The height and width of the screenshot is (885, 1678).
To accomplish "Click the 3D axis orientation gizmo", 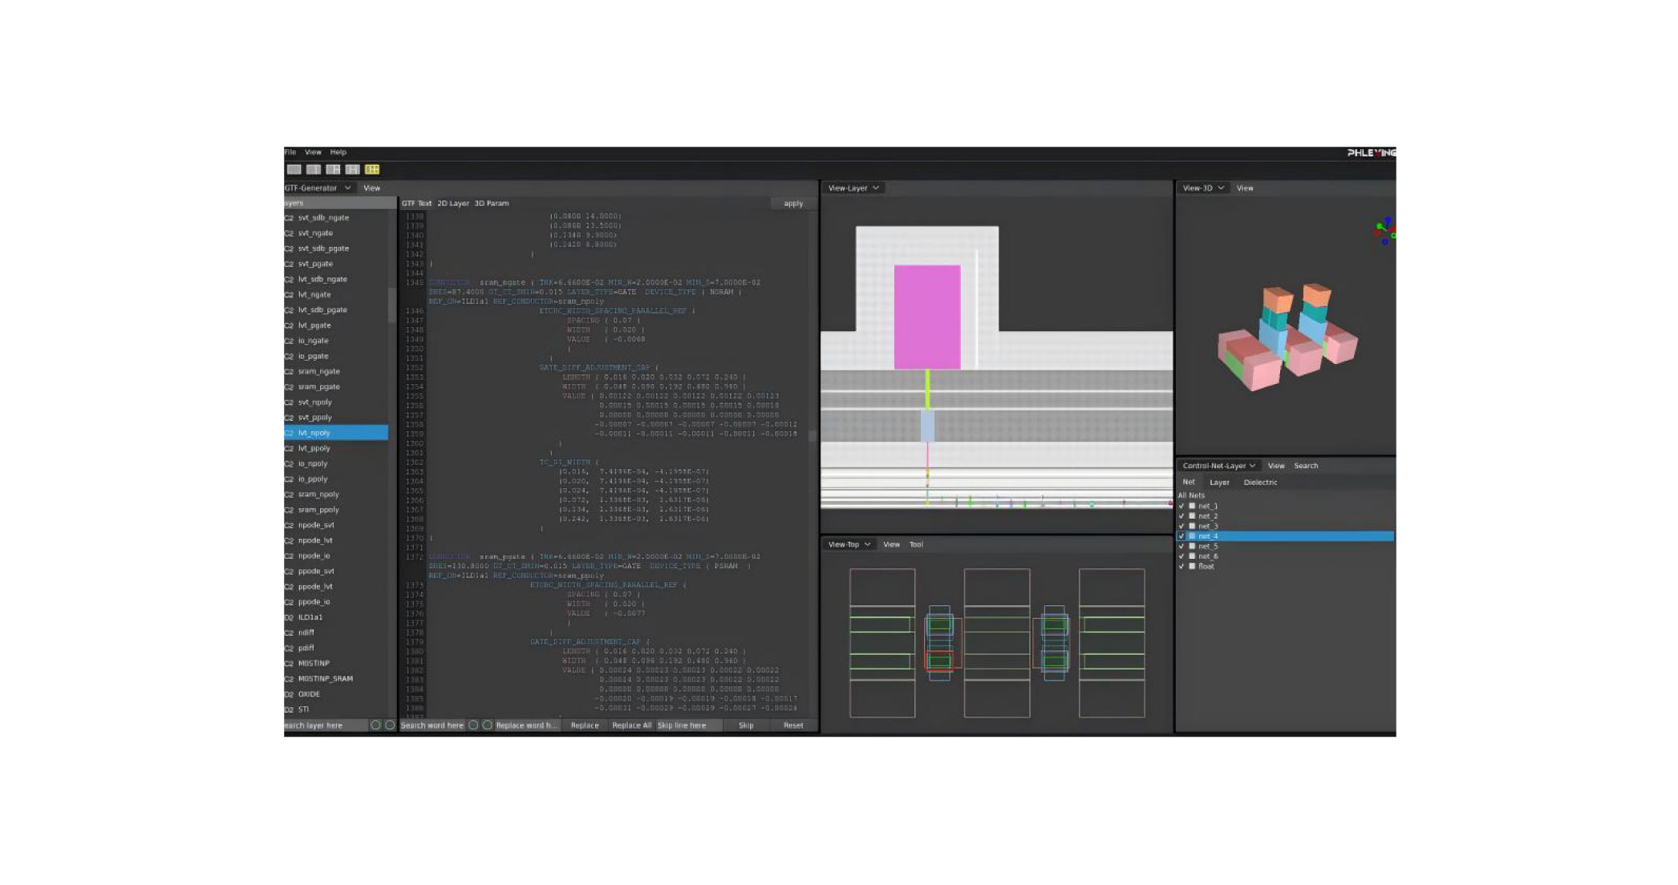I will tap(1385, 232).
